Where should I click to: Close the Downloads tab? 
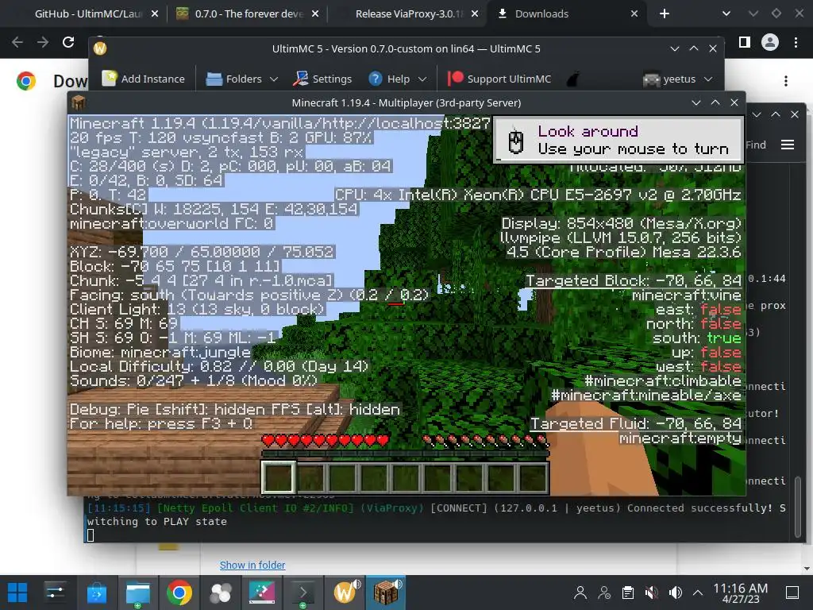634,14
